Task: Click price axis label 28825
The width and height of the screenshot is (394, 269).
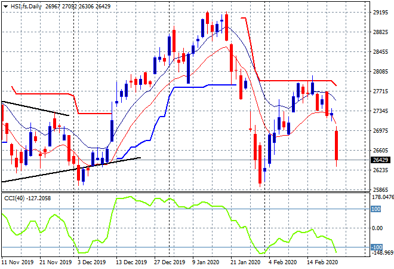Action: tap(380, 32)
